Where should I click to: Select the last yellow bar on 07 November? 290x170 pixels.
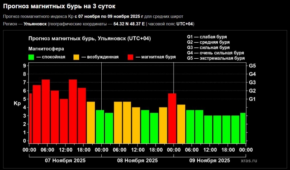[x=91, y=122]
